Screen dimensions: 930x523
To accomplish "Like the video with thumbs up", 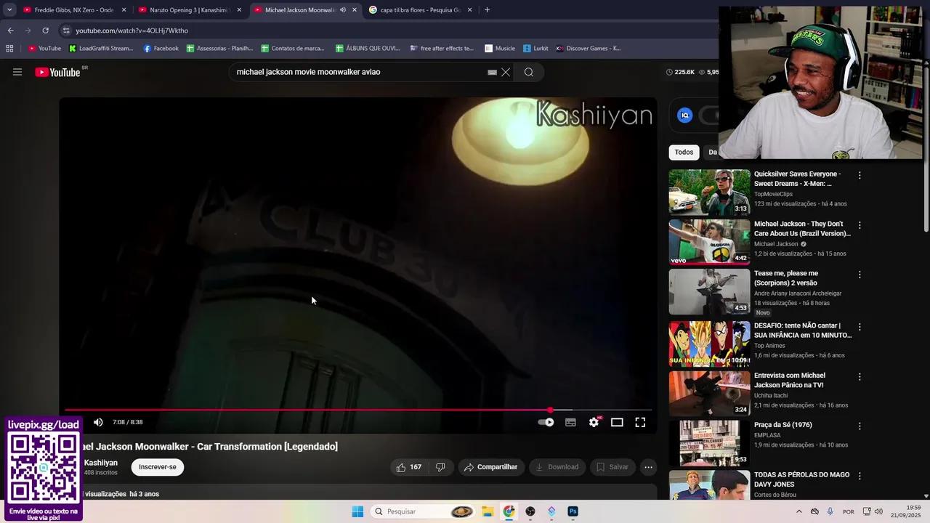I will click(408, 467).
